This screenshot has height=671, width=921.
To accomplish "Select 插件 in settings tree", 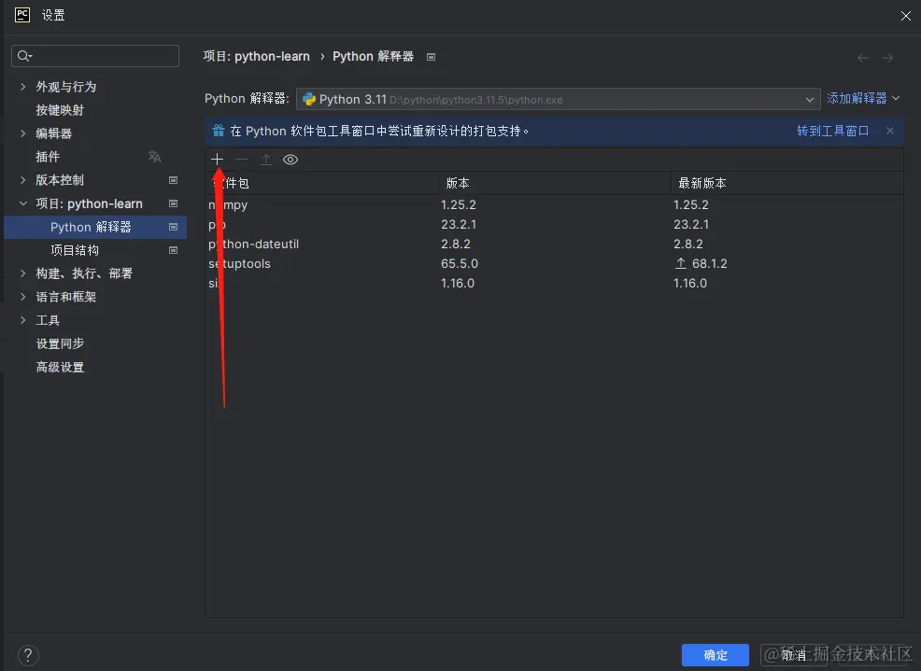I will pyautogui.click(x=48, y=157).
